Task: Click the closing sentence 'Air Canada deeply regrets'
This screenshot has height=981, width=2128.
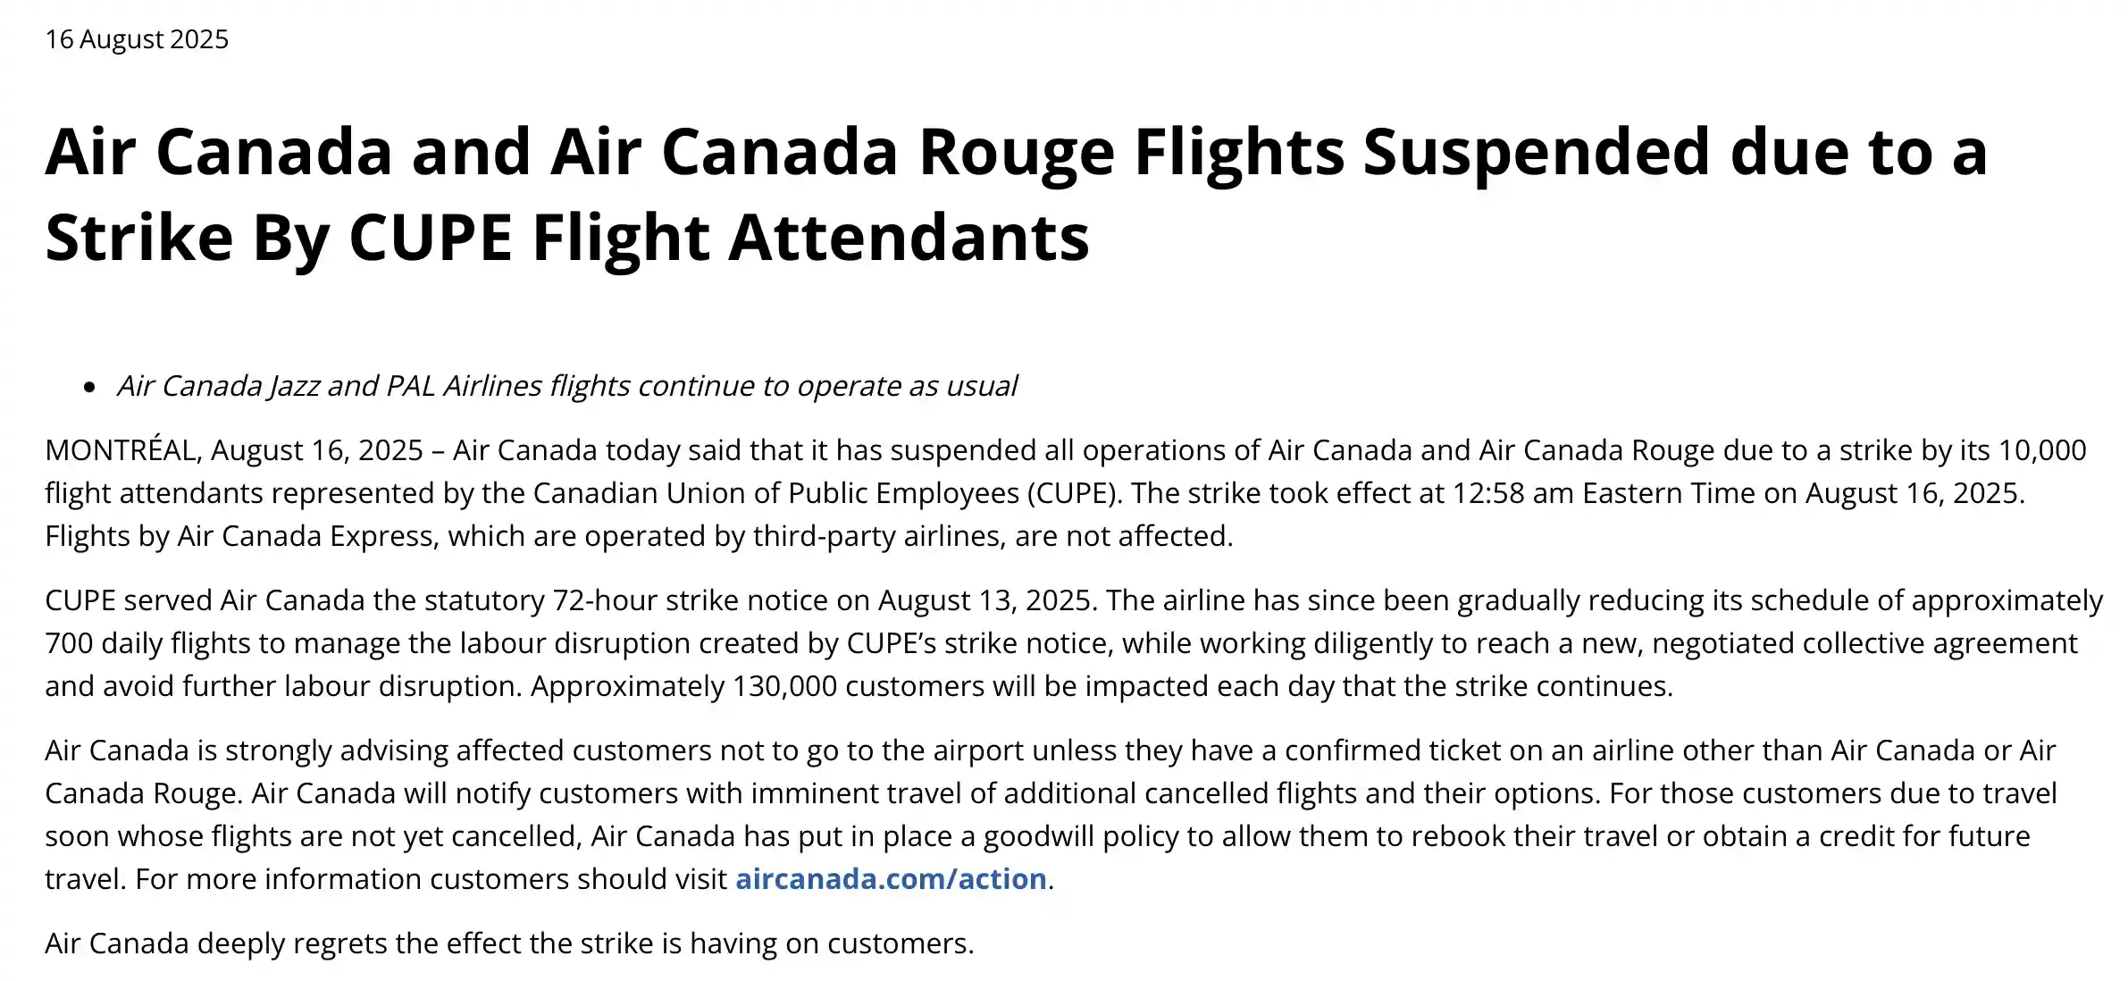Action: point(509,943)
